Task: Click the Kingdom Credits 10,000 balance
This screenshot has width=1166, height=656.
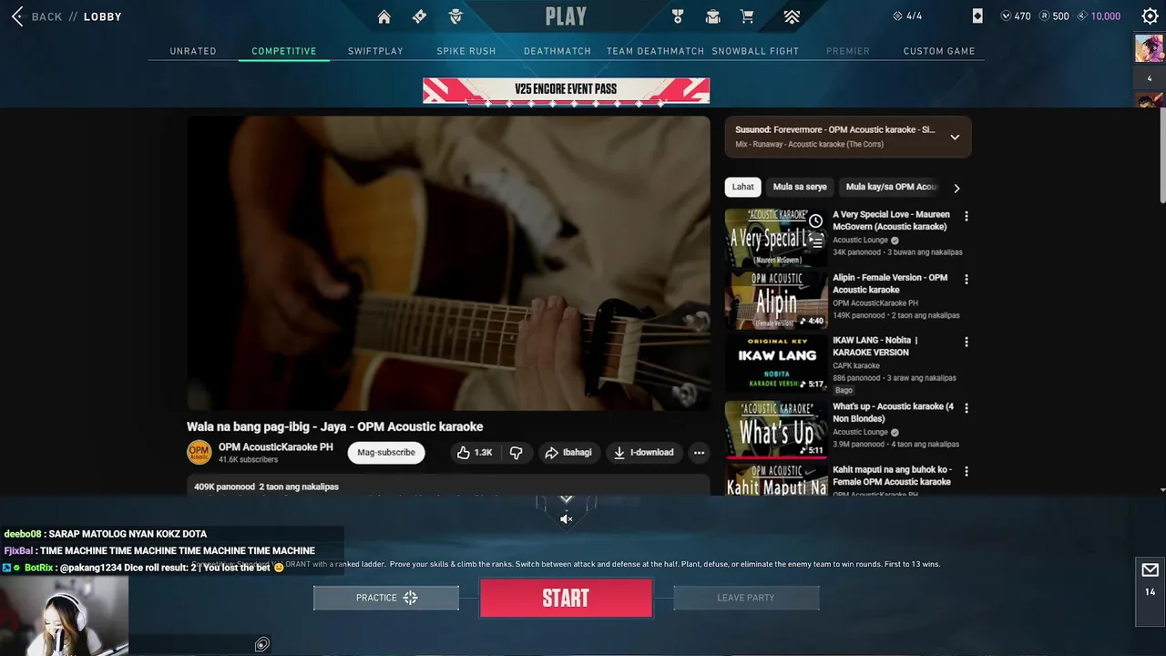Action: point(1099,15)
